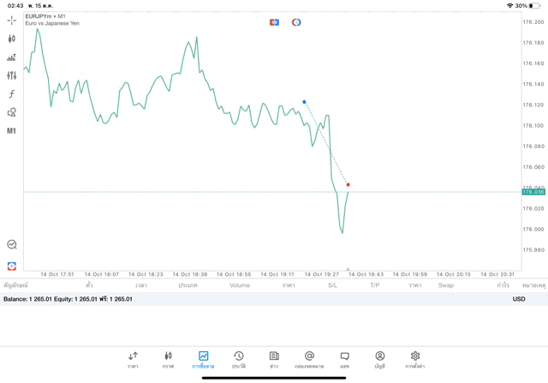
Task: Open the function (f) indicators icon
Action: coord(12,94)
